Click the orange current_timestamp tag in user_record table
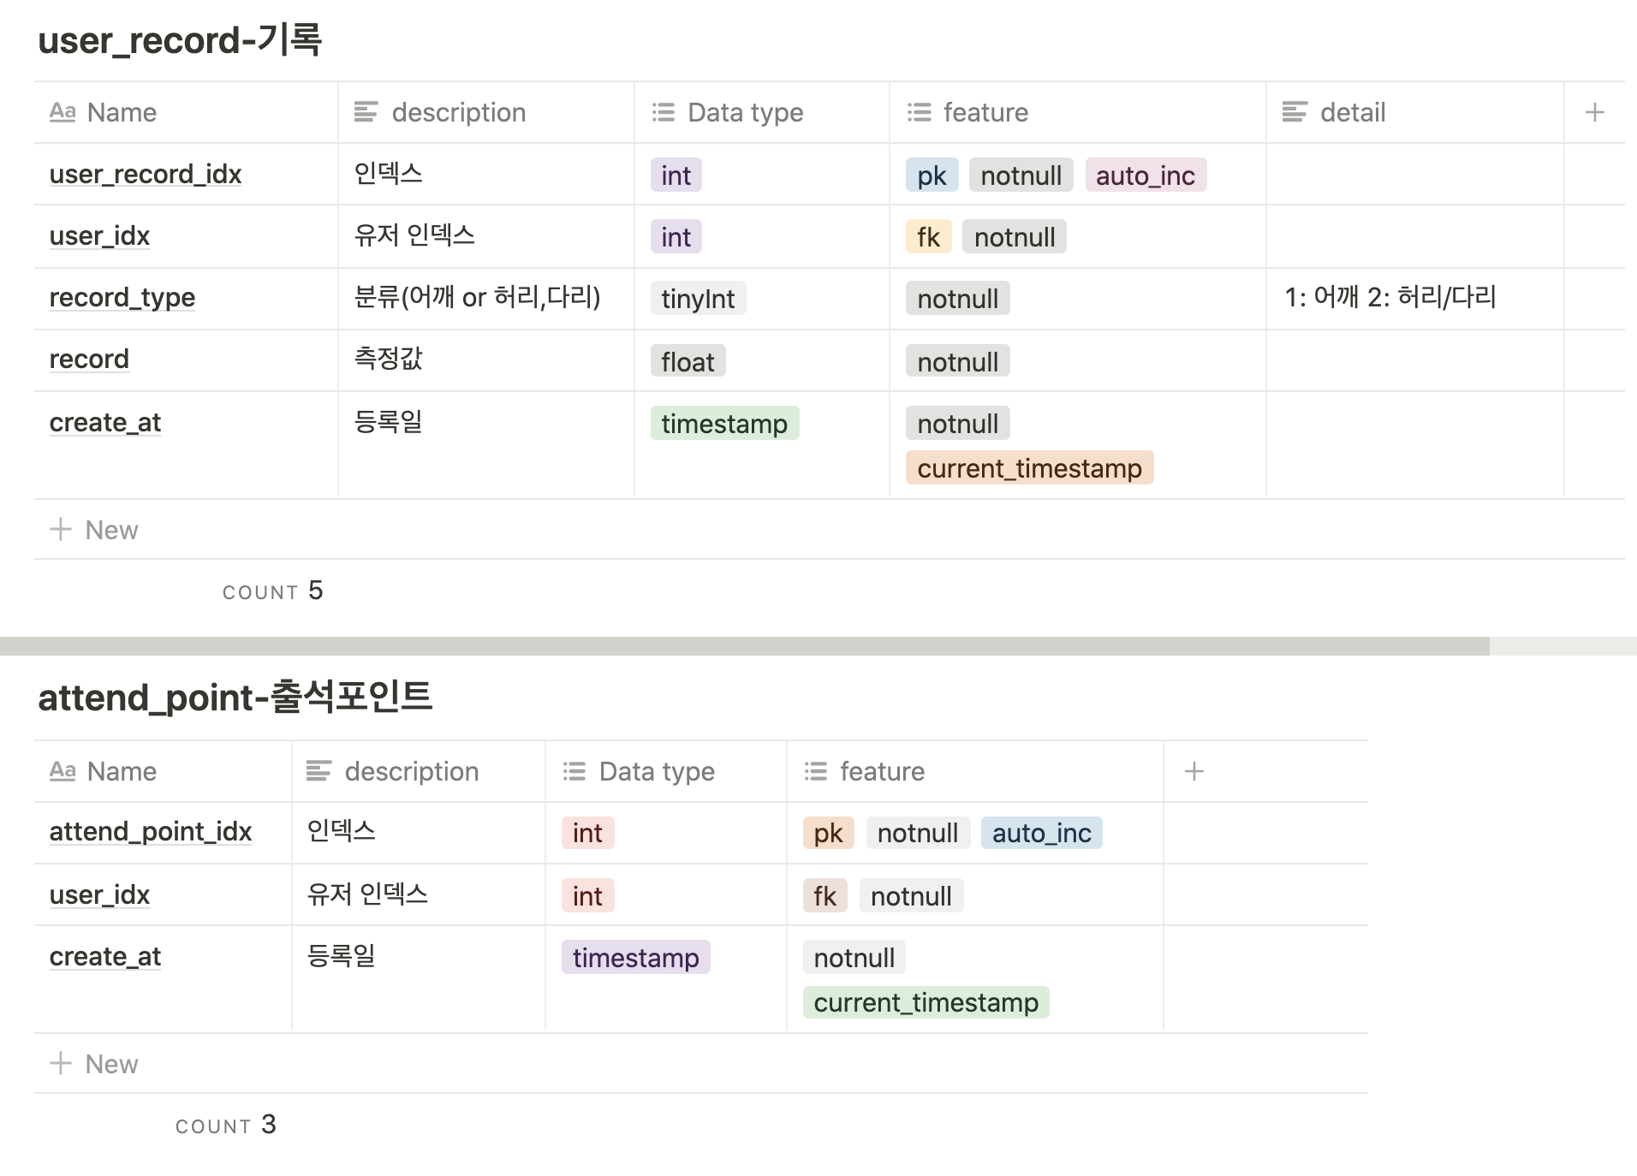This screenshot has width=1637, height=1176. click(1029, 468)
